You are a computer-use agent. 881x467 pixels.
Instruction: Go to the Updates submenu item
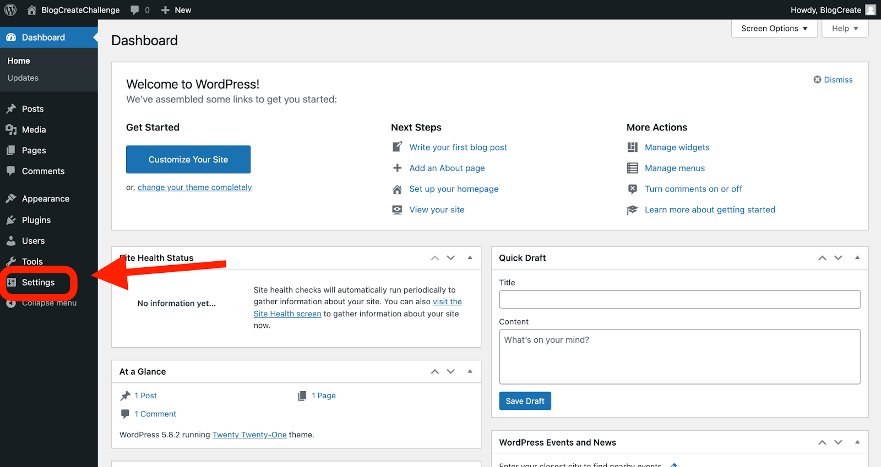coord(23,78)
